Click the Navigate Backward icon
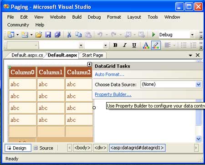Viewport: 205px width, 165px height. click(x=128, y=35)
